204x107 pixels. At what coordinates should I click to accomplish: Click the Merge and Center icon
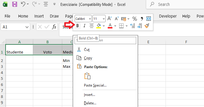point(149,19)
